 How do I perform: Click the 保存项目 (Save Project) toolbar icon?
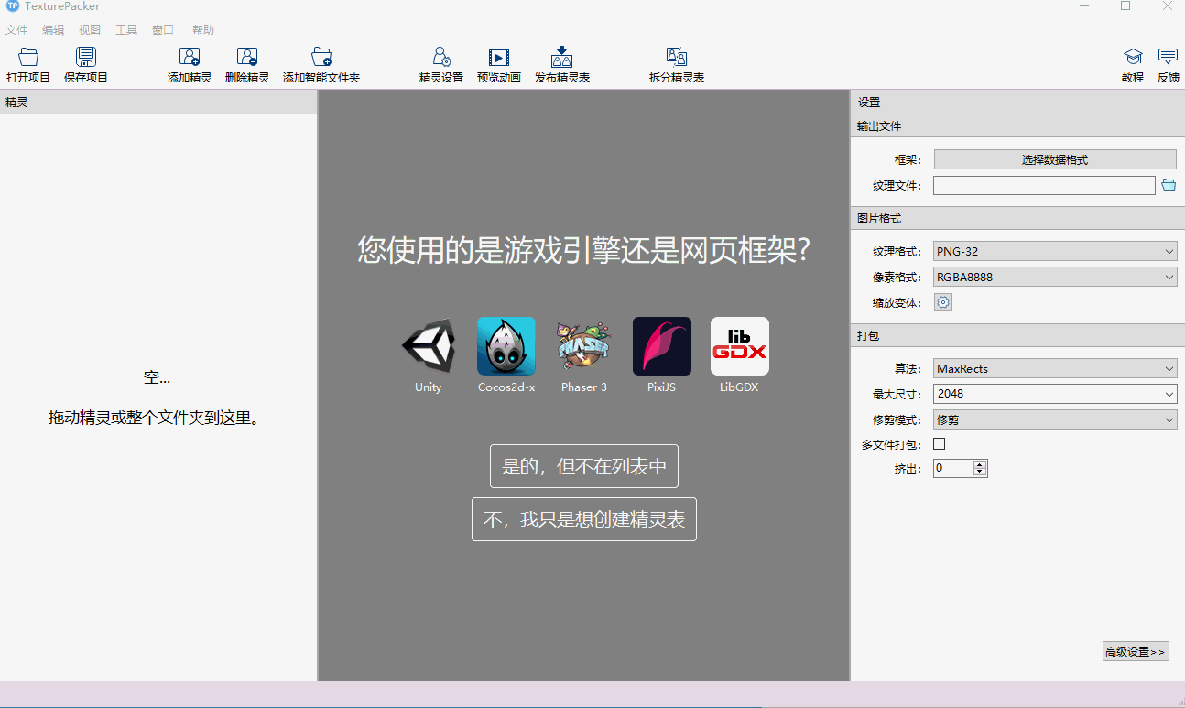(86, 57)
